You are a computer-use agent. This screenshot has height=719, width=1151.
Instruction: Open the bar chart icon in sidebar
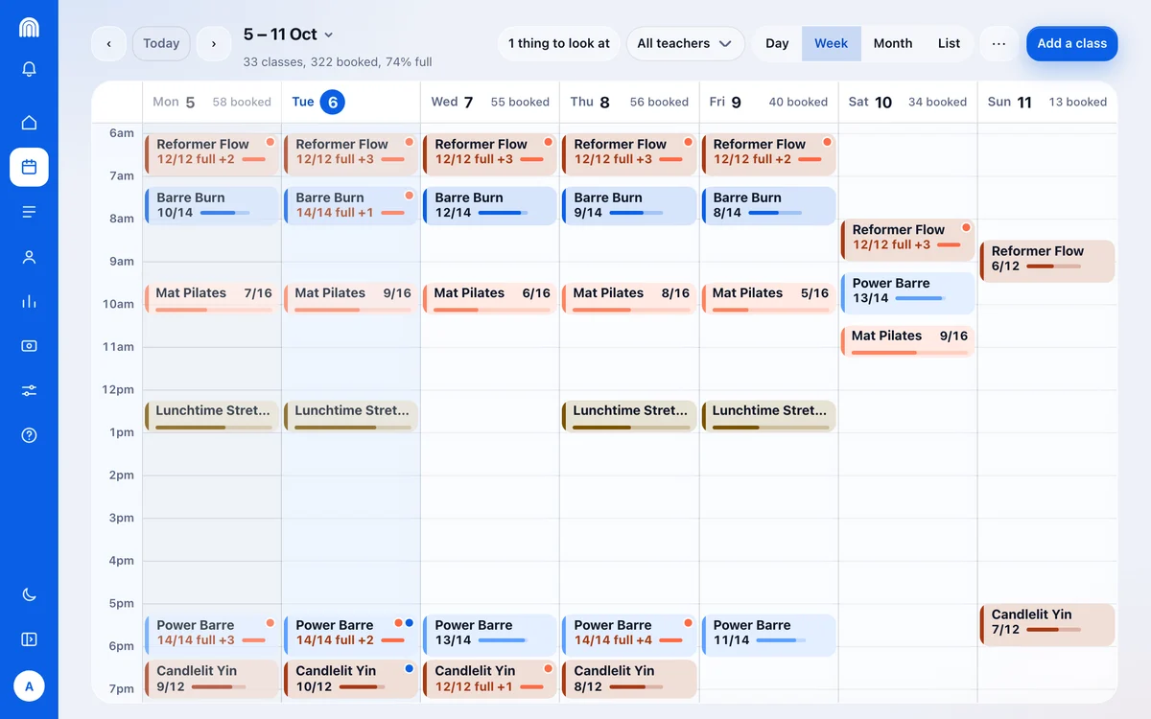pyautogui.click(x=29, y=301)
